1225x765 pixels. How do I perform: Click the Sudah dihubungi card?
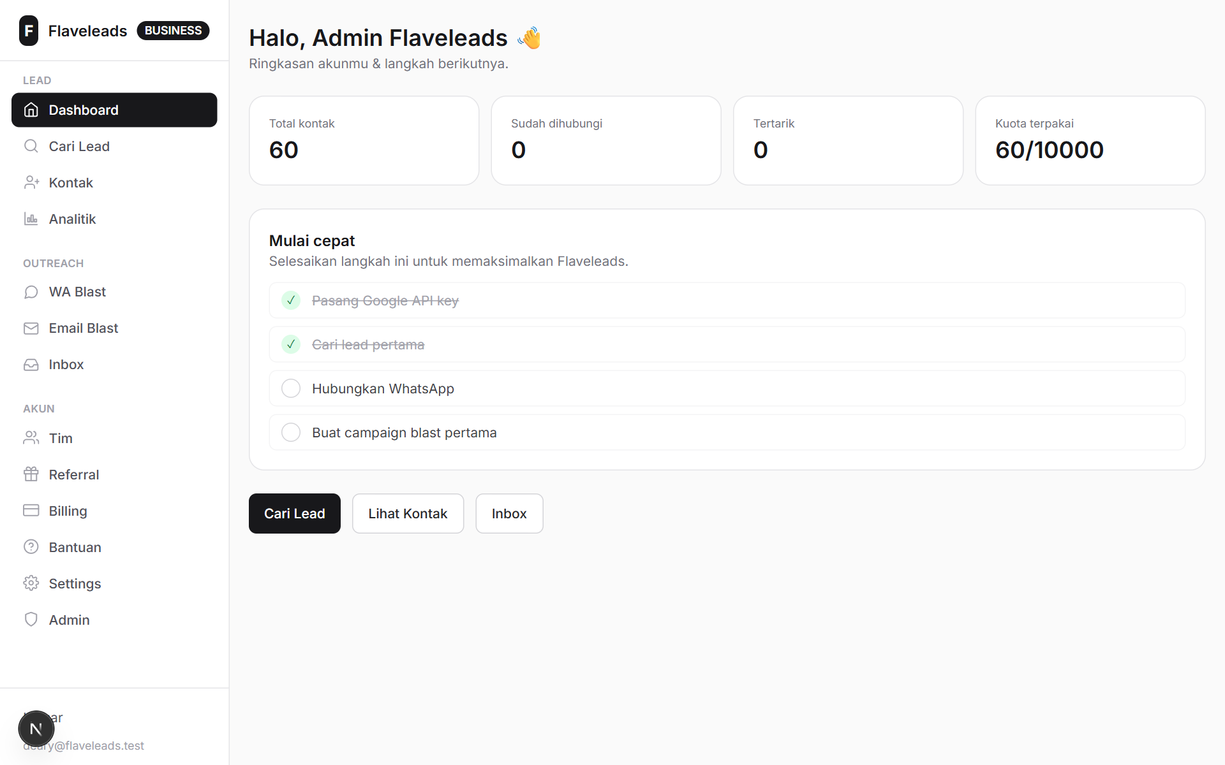606,140
